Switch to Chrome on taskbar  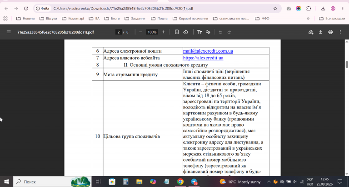point(180,182)
